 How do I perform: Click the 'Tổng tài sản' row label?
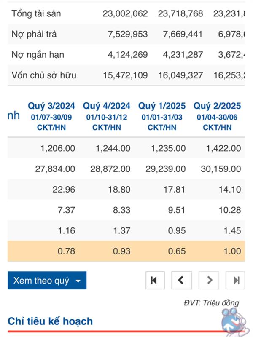pos(36,13)
